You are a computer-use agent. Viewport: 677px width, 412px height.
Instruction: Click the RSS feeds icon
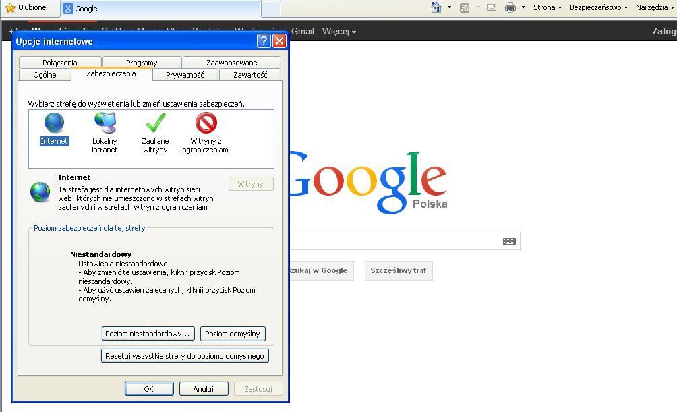465,8
